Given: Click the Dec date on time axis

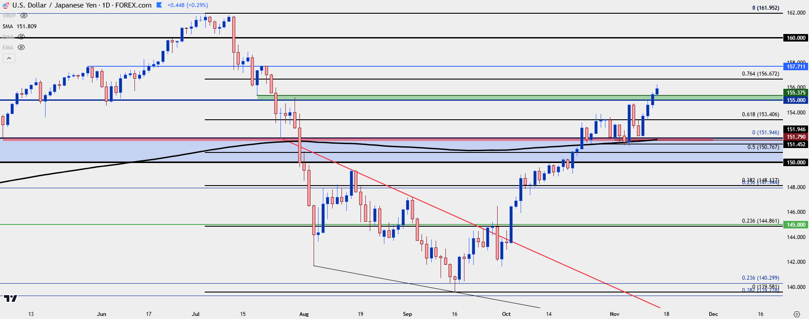Looking at the screenshot, I should [x=713, y=314].
